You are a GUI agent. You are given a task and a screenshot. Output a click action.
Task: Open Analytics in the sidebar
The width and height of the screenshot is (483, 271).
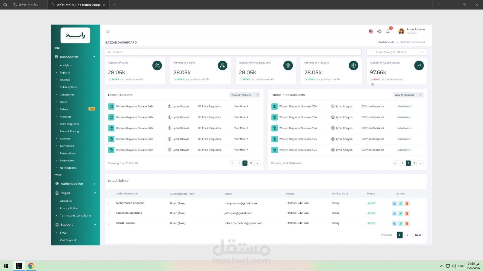click(x=66, y=65)
